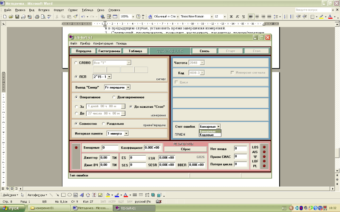Apply red font color in formatting toolbar
Image resolution: width=340 pixels, height=212 pixels.
tap(330, 17)
